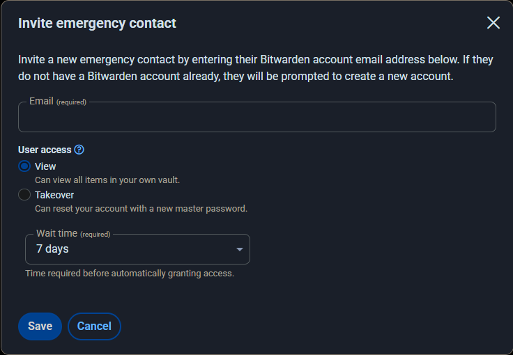Save the emergency contact invitation
513x355 pixels.
40,326
